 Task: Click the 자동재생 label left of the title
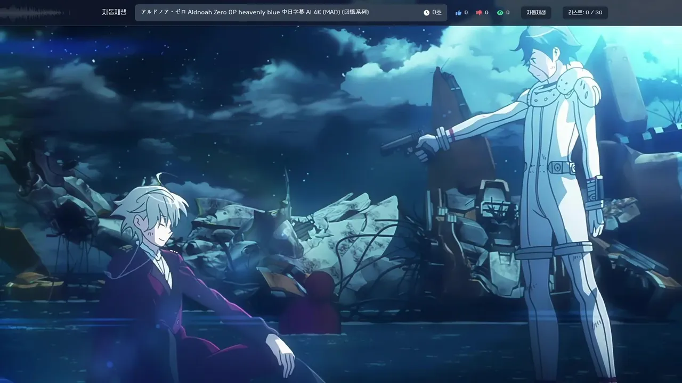pos(114,12)
